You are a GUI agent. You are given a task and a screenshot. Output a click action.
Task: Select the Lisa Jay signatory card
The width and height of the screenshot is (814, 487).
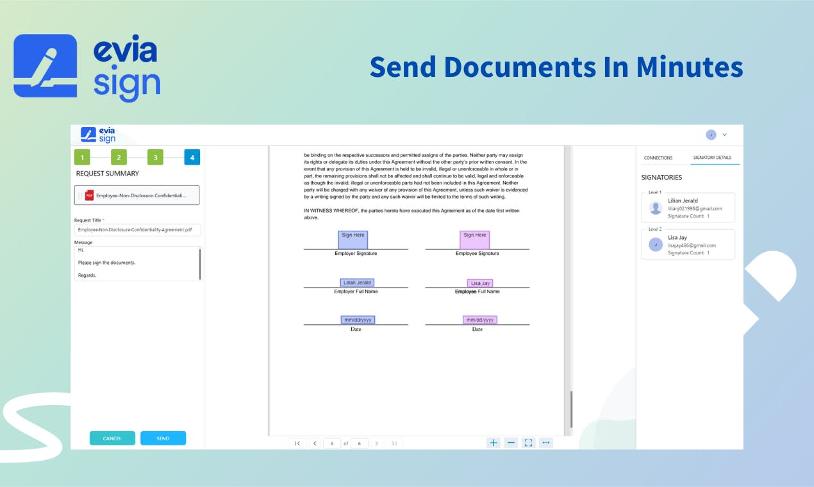[x=688, y=244]
